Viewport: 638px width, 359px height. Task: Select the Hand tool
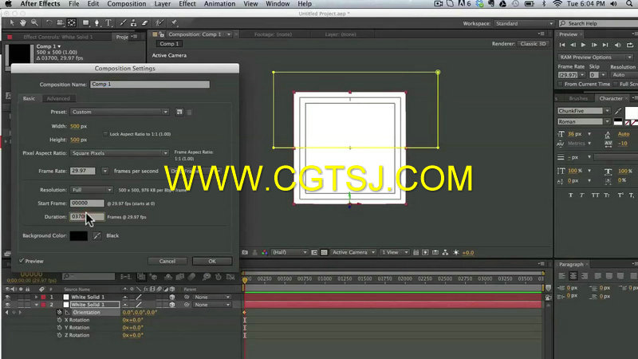(23, 23)
